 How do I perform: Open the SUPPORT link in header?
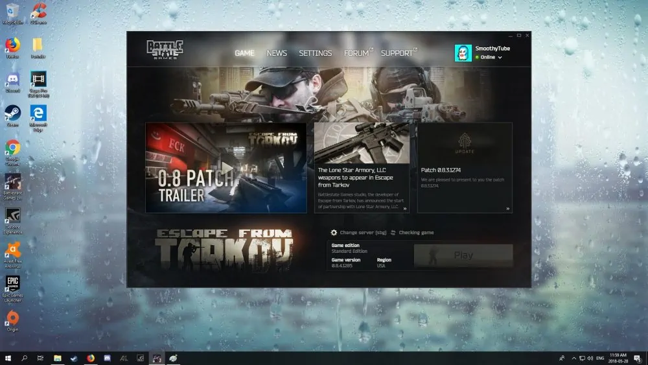point(399,53)
